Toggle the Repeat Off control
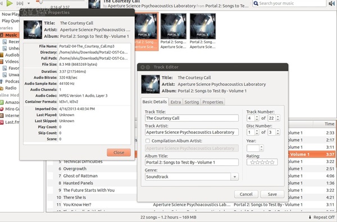The height and width of the screenshot is (222, 337). pyautogui.click(x=321, y=218)
